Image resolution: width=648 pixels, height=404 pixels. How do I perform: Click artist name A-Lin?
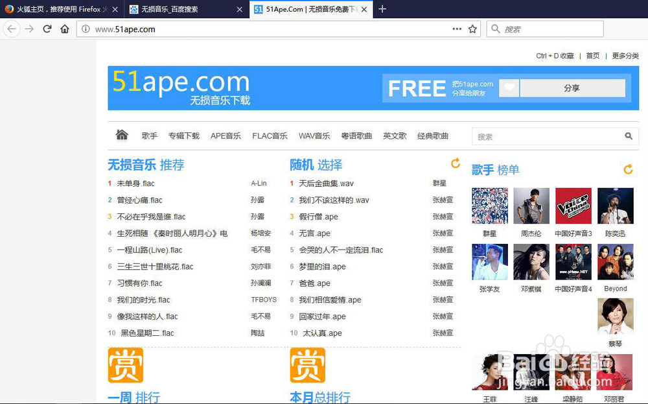[x=259, y=184]
